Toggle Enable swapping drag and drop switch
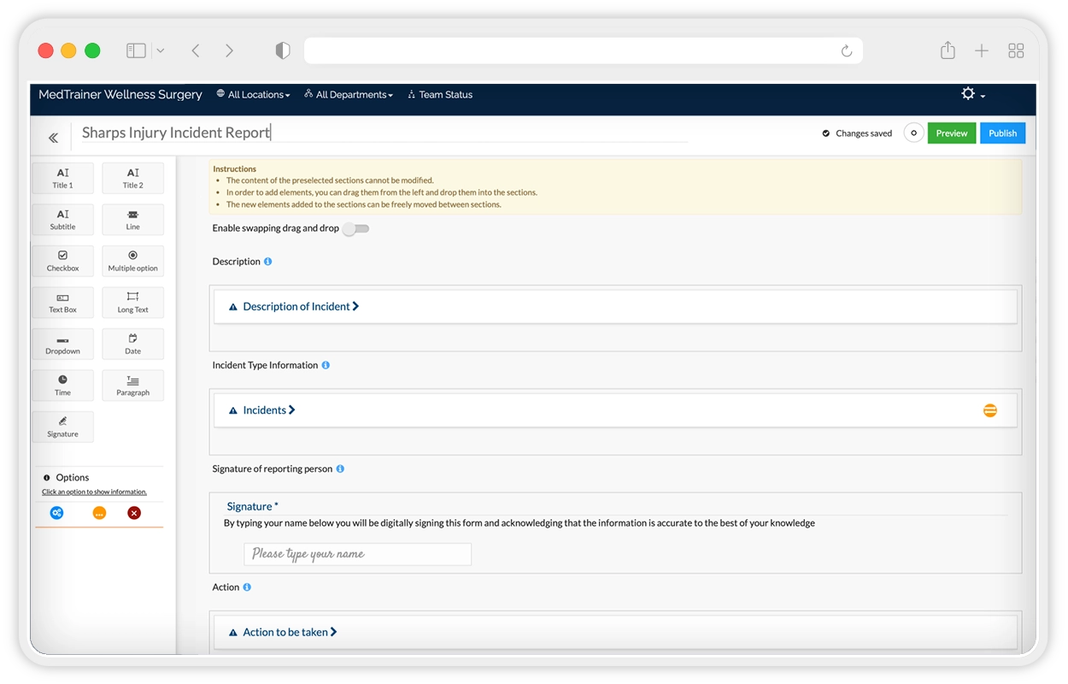The image size is (1068, 684). [x=355, y=229]
